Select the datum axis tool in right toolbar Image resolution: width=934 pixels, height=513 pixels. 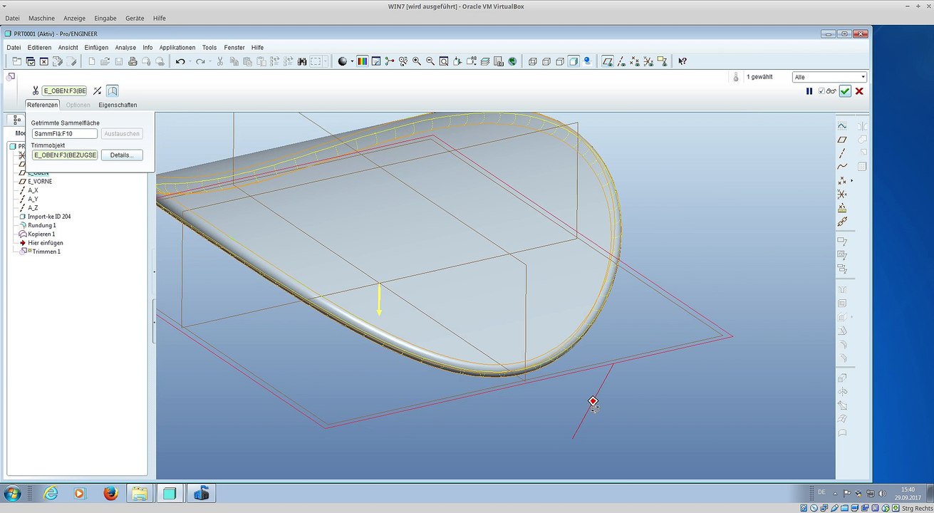(x=842, y=153)
